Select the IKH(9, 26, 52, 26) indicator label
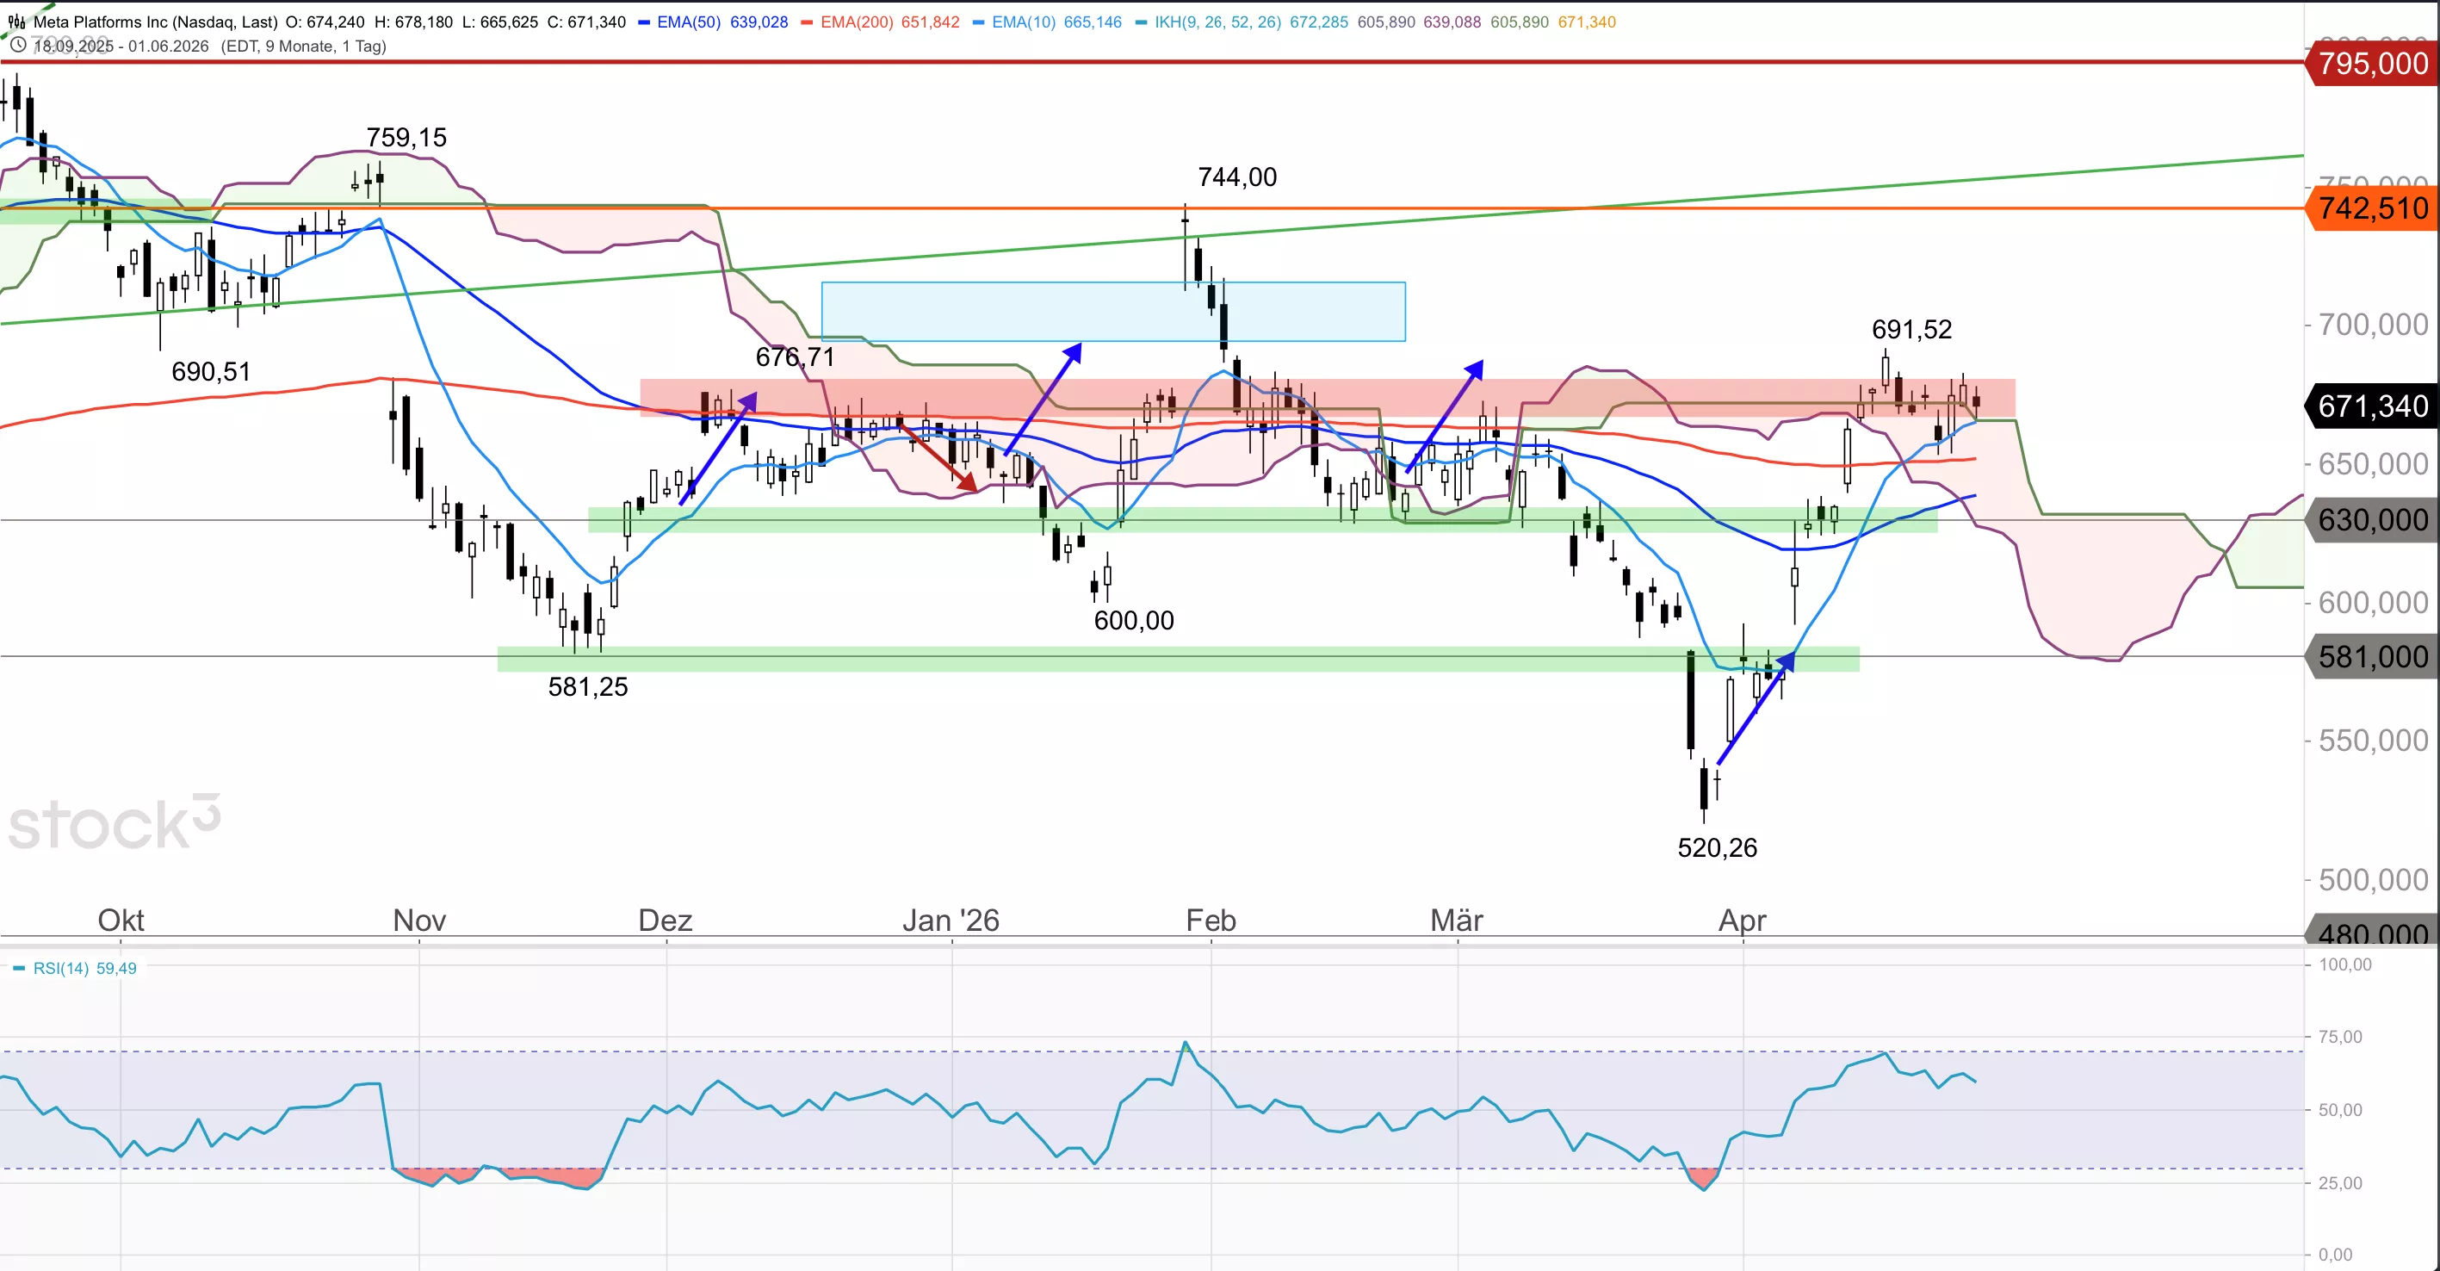Screen dimensions: 2440x1271 coord(1217,22)
